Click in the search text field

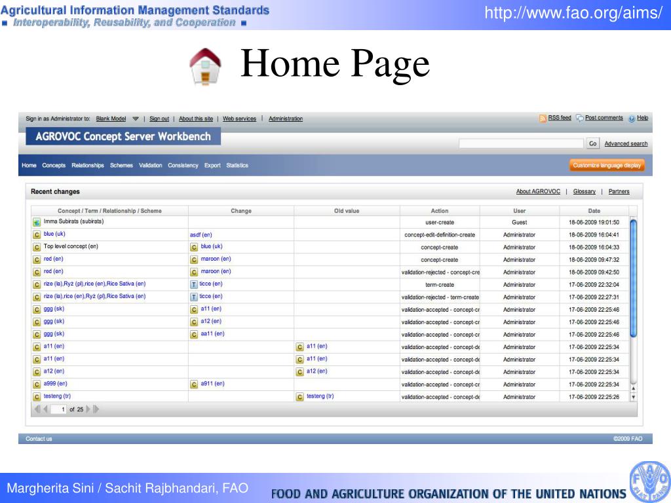[521, 143]
